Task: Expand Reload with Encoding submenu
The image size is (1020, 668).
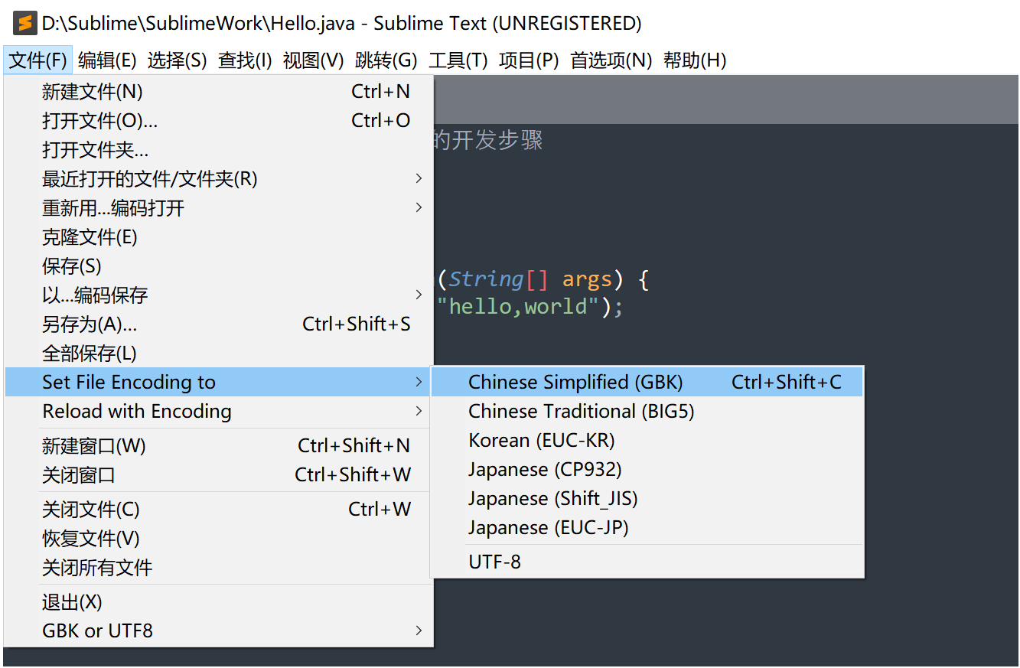Action: (219, 411)
